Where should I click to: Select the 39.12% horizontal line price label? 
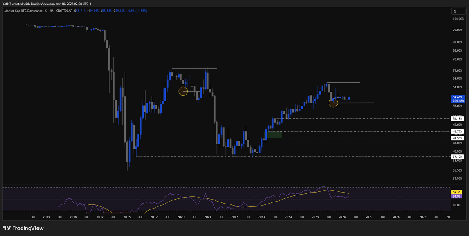[x=458, y=157]
